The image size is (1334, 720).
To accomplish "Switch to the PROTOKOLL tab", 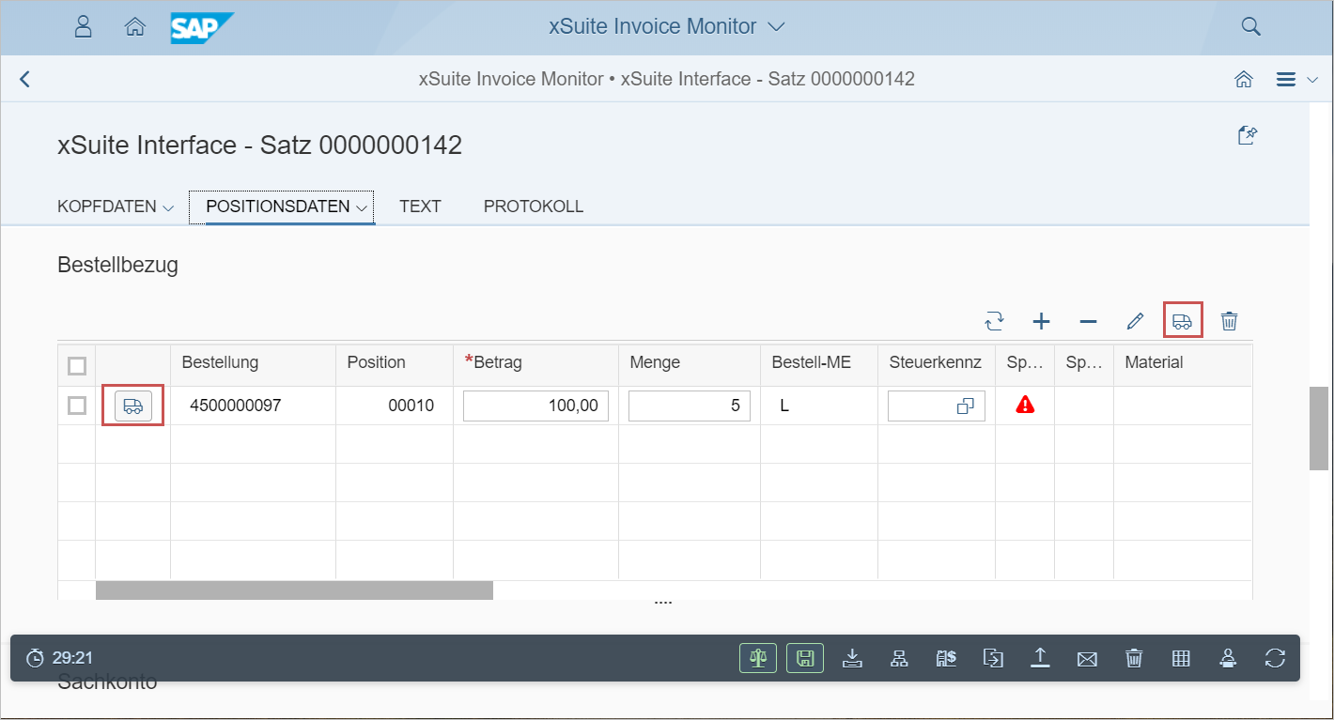I will click(x=533, y=207).
